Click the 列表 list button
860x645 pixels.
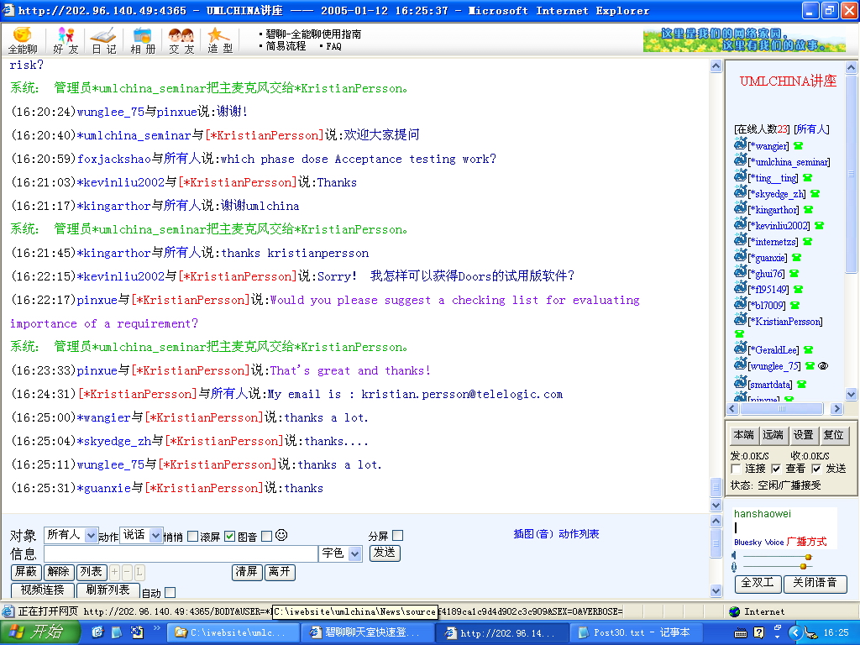click(91, 572)
